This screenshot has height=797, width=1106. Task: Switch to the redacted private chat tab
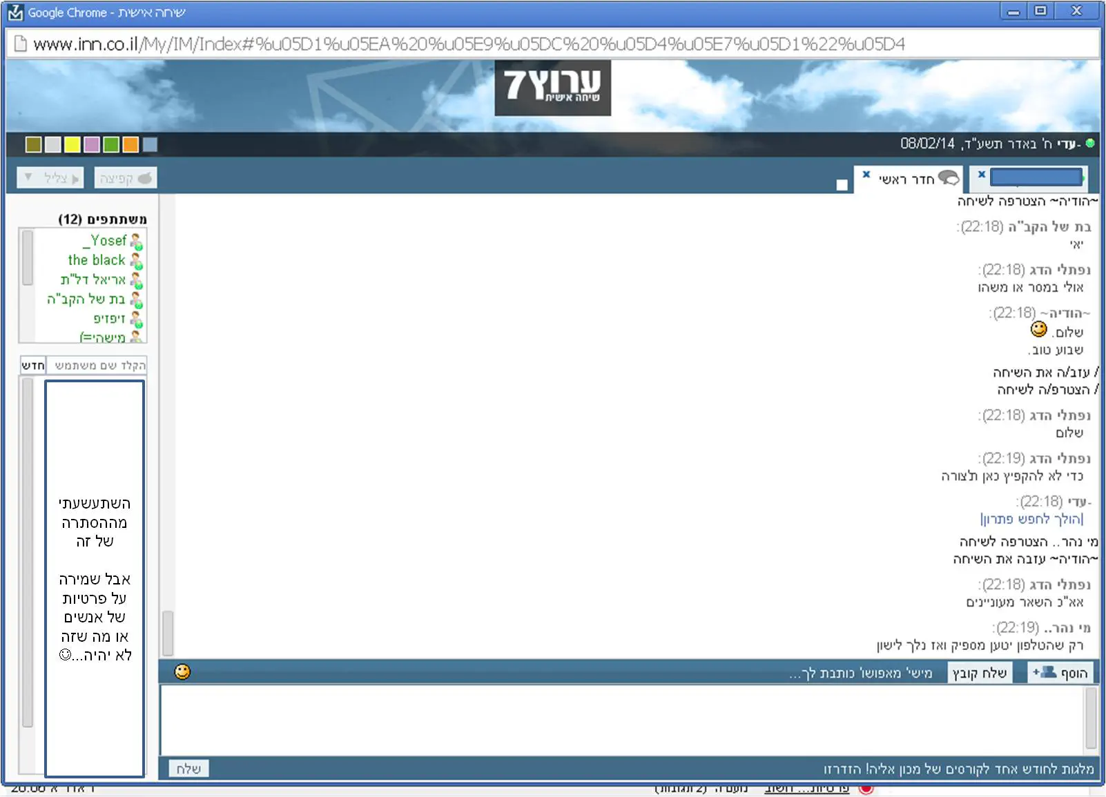click(x=1035, y=178)
